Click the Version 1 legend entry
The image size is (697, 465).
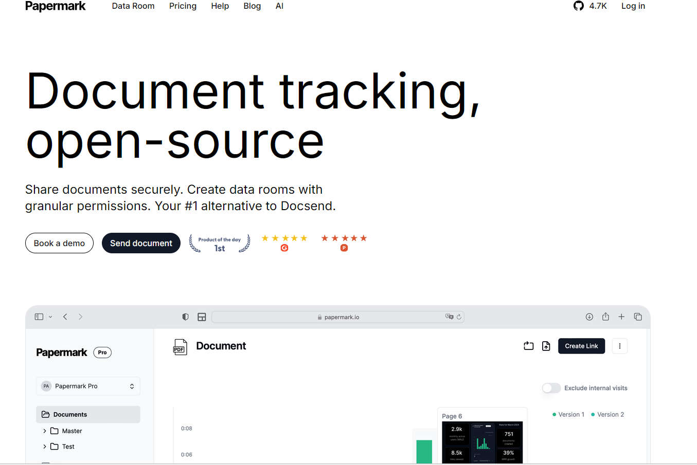point(568,415)
